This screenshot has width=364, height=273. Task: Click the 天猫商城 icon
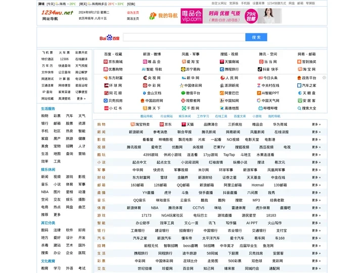point(222,62)
